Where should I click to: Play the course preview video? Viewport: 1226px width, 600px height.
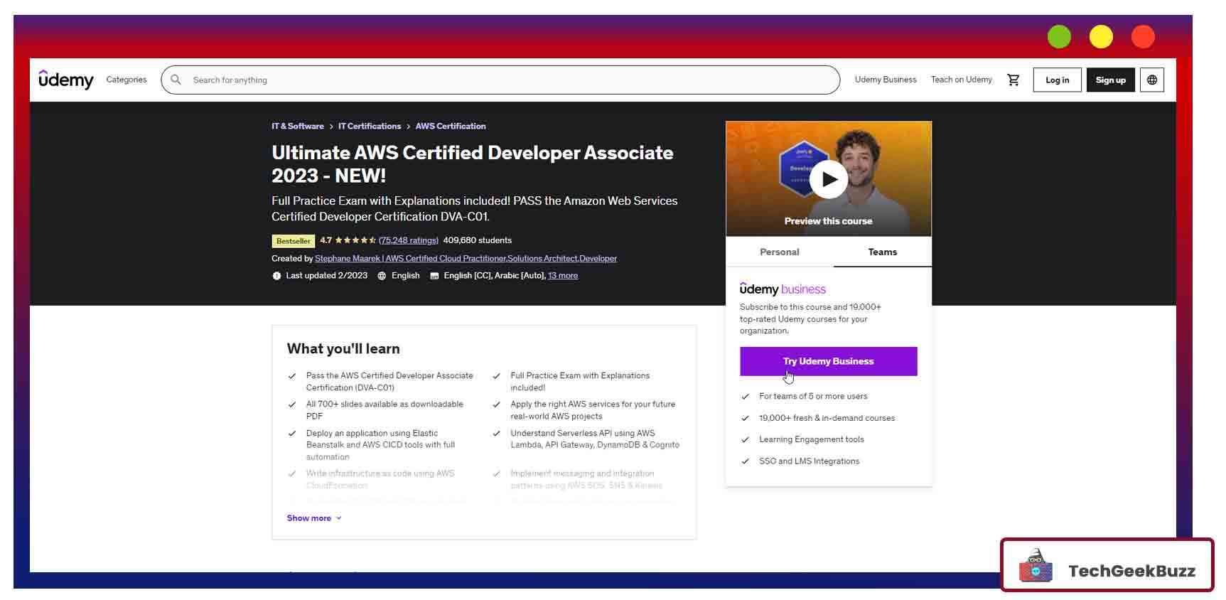828,179
